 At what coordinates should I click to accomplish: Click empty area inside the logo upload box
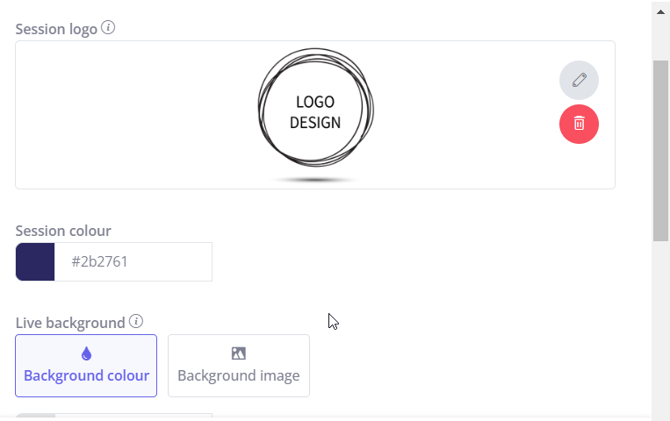click(x=128, y=115)
